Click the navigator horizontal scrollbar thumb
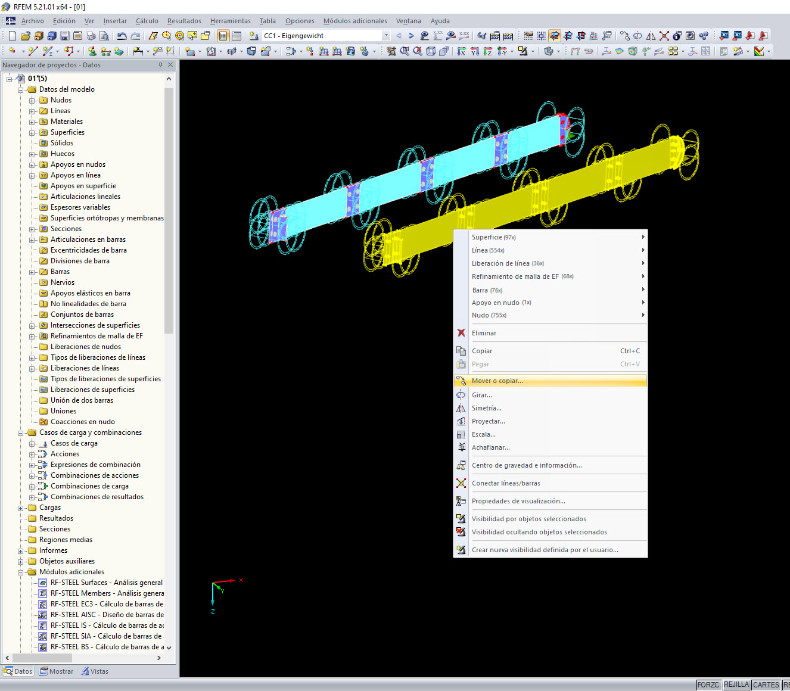This screenshot has width=790, height=691. (42, 658)
